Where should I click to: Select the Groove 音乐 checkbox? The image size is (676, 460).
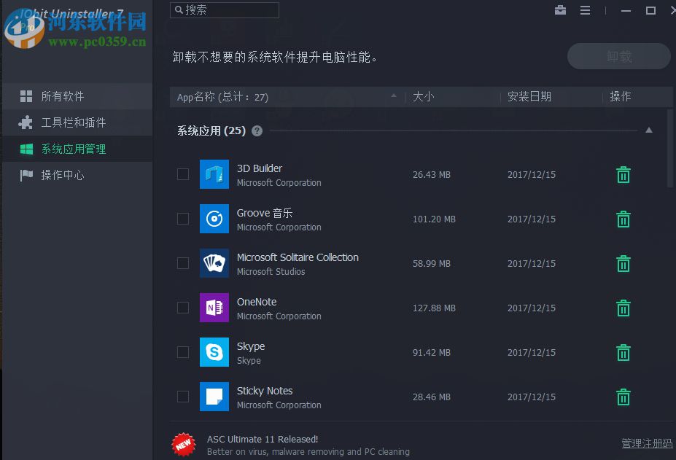tap(183, 219)
